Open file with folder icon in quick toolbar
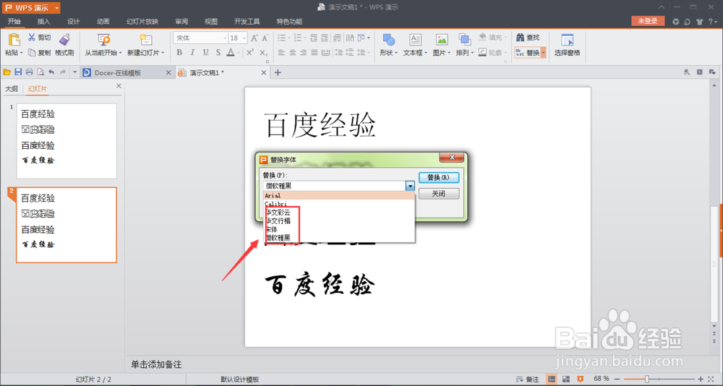 click(7, 72)
